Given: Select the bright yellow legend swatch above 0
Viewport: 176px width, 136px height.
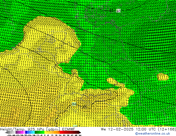Looking at the screenshot, I should [45, 132].
